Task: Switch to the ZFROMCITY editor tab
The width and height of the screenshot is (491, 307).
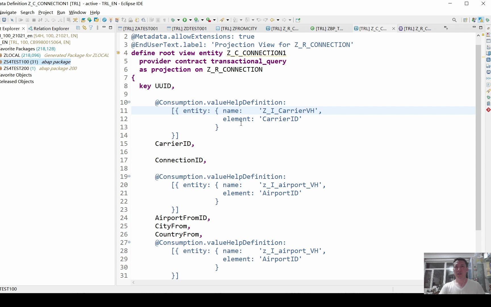Action: pyautogui.click(x=237, y=28)
